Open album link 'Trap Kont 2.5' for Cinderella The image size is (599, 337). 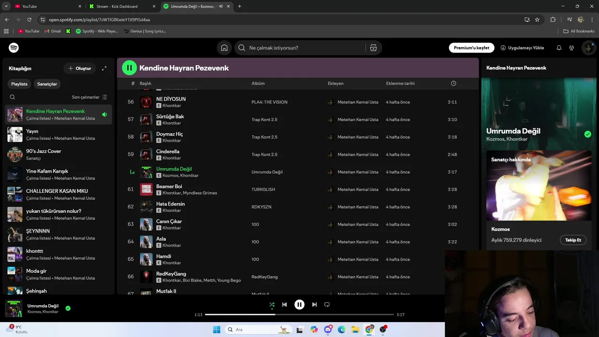pos(264,154)
